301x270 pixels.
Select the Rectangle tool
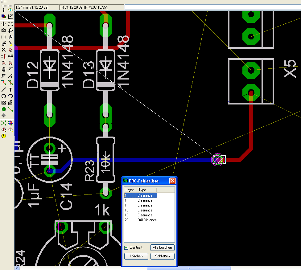(3, 103)
